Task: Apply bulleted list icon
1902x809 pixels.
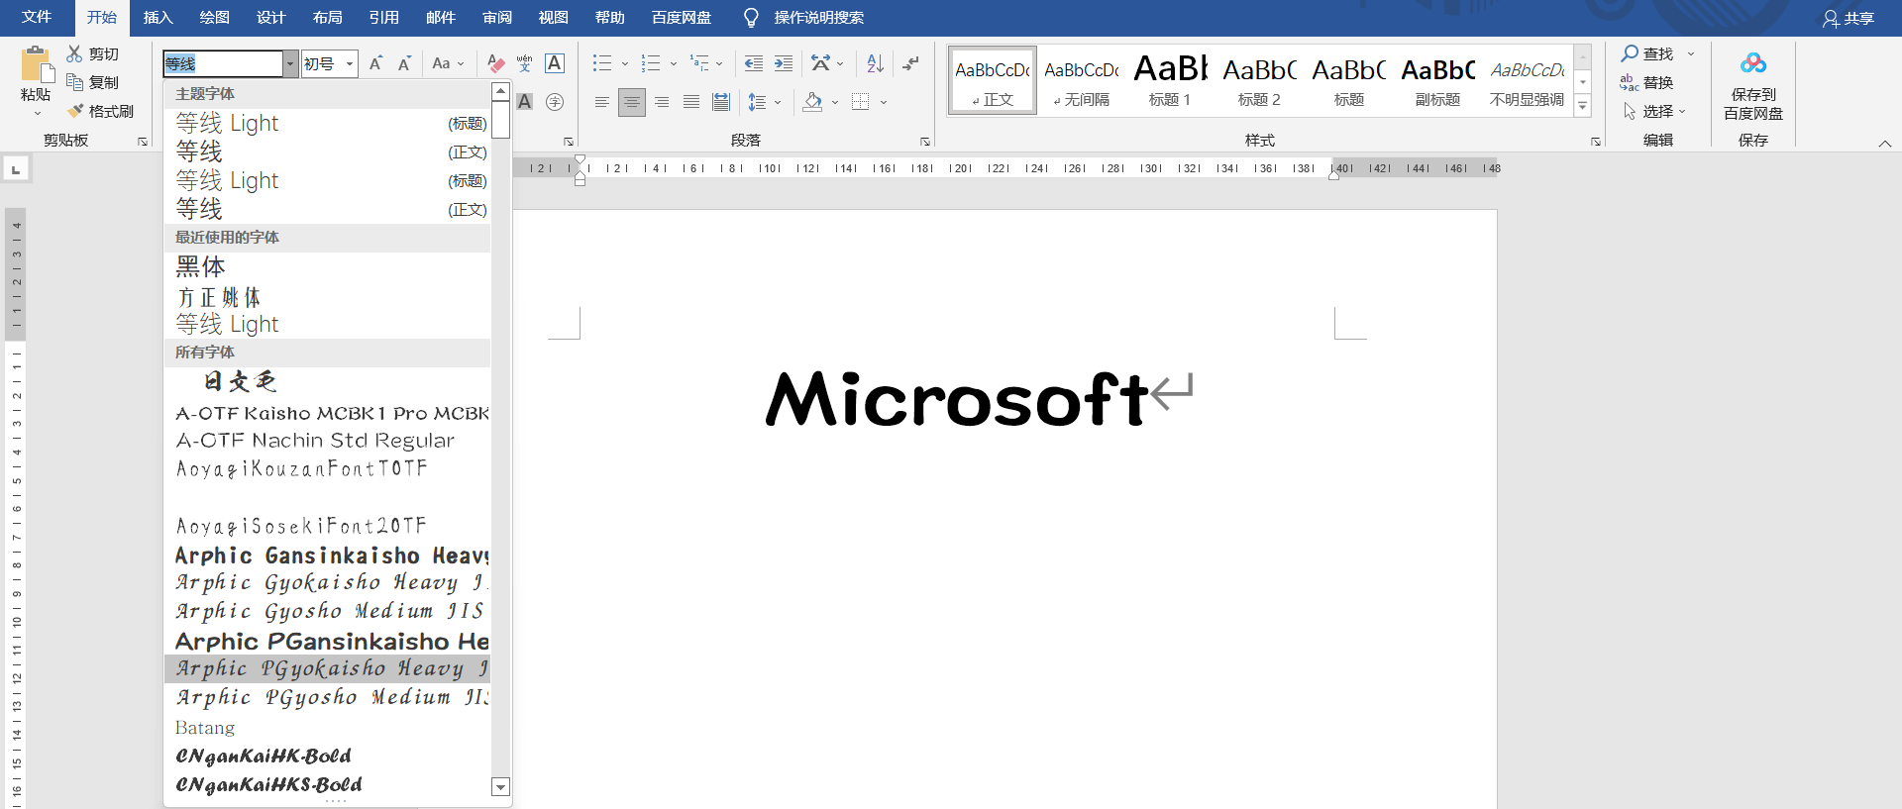Action: coord(602,63)
